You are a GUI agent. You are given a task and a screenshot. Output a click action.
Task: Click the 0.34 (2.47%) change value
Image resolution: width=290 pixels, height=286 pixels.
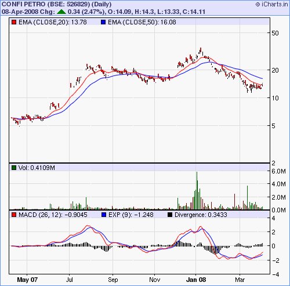86,12
